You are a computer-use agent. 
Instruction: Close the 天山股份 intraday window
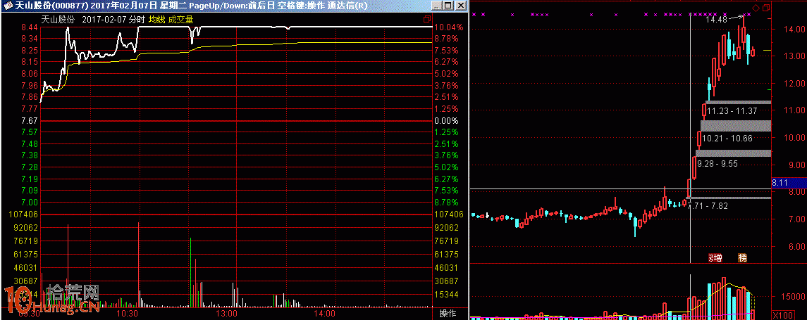pyautogui.click(x=461, y=6)
